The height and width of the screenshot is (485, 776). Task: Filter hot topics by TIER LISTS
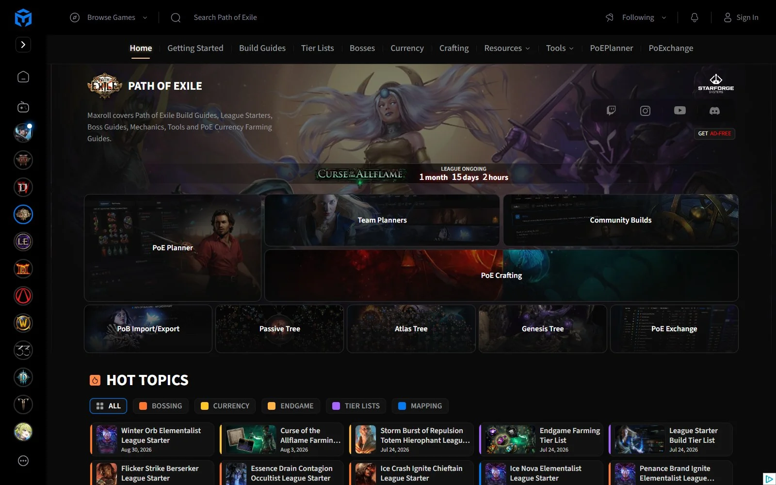(x=356, y=406)
